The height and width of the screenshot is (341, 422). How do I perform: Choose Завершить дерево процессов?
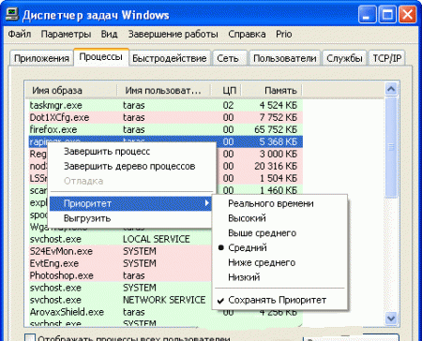click(x=129, y=166)
